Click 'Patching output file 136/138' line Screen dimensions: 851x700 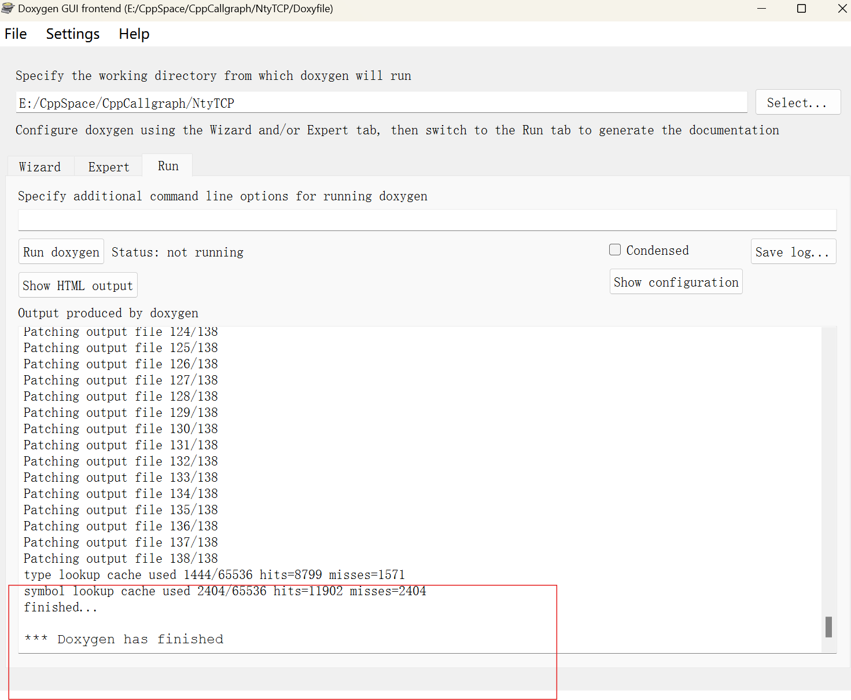[x=121, y=526]
